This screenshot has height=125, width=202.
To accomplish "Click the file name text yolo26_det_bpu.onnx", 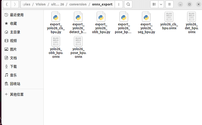I will (192, 28).
